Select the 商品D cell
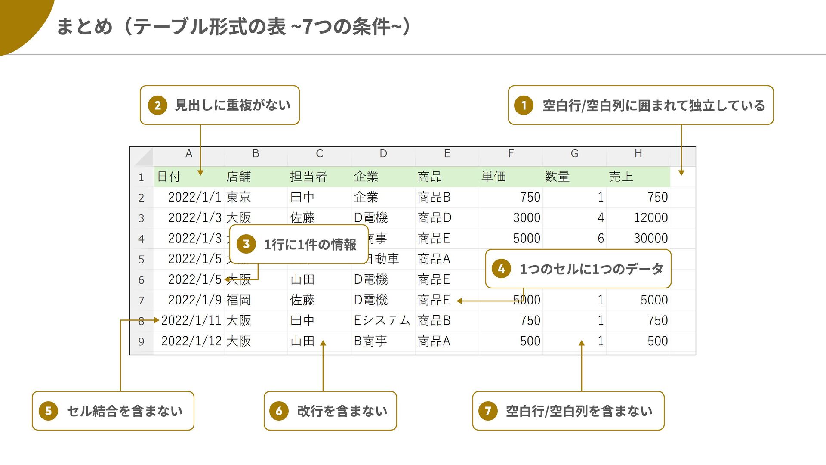826x465 pixels. pyautogui.click(x=447, y=218)
